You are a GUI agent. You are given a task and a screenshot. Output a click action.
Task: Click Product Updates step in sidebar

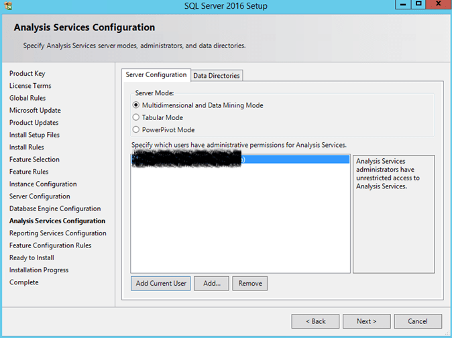[x=34, y=123]
